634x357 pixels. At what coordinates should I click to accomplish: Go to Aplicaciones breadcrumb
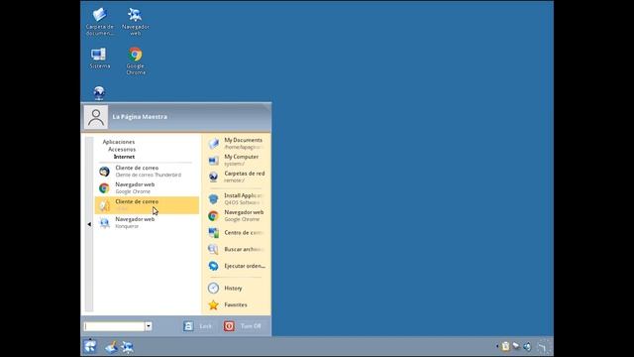tap(119, 142)
